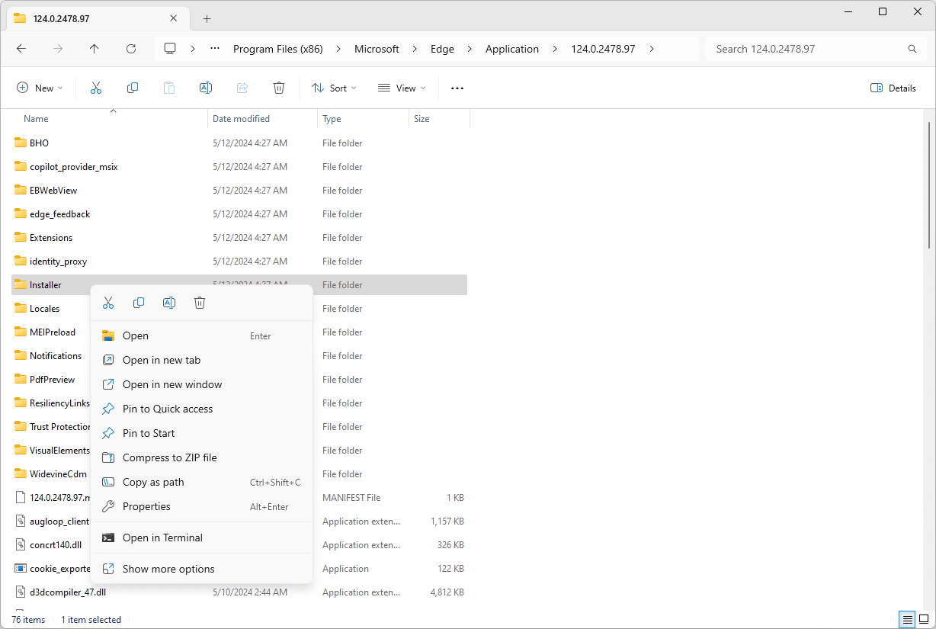Screen dimensions: 936x629
Task: Click Show more options menu entry
Action: (x=168, y=569)
